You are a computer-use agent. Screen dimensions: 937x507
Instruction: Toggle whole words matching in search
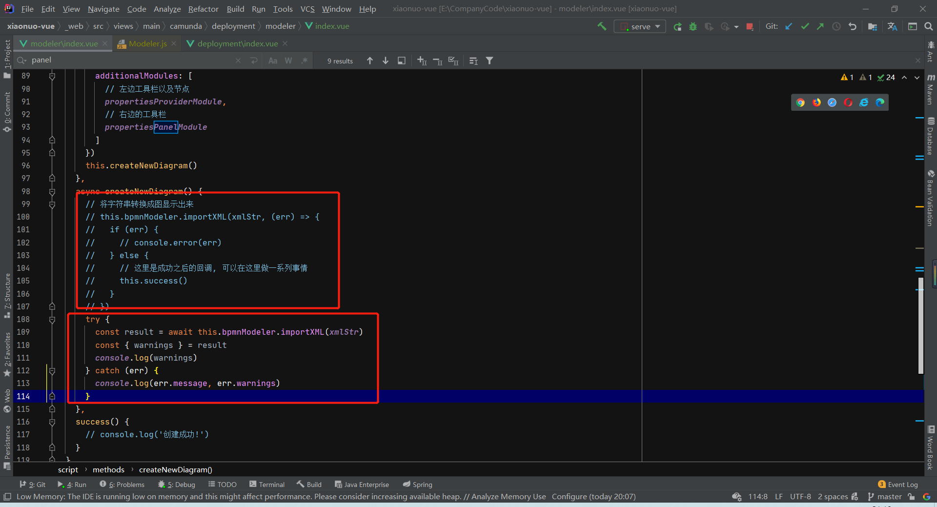coord(288,61)
